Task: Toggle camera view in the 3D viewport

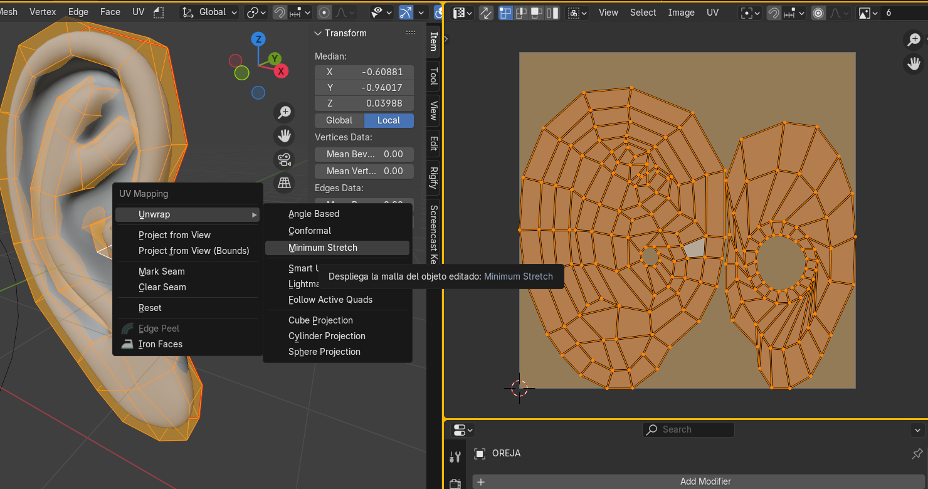Action: 285,159
